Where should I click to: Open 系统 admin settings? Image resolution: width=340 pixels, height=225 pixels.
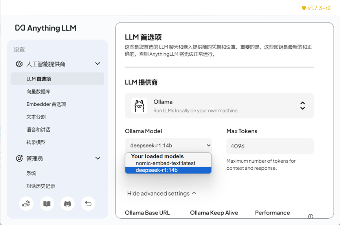click(31, 173)
